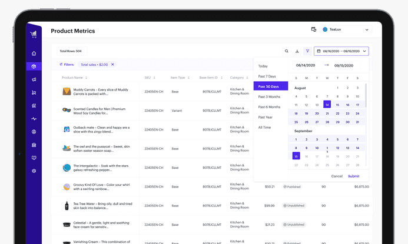Click Cancel in the date picker
The width and height of the screenshot is (408, 244).
(x=337, y=176)
